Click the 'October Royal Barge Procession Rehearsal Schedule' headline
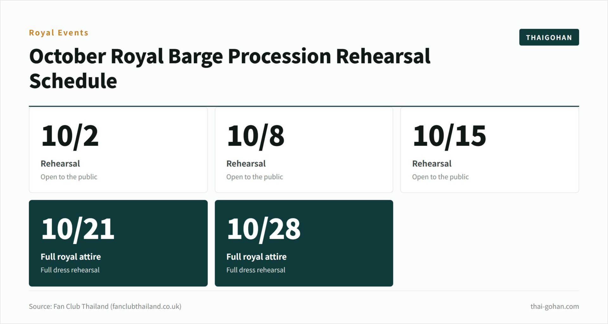 point(230,68)
